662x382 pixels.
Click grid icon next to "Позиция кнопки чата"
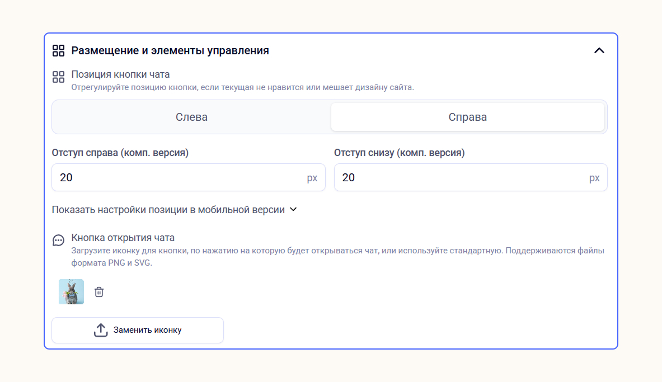tap(58, 77)
